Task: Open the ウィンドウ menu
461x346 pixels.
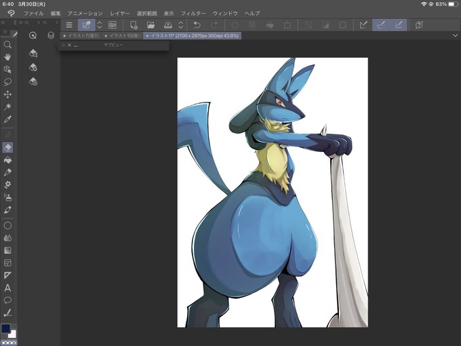Action: coord(225,14)
